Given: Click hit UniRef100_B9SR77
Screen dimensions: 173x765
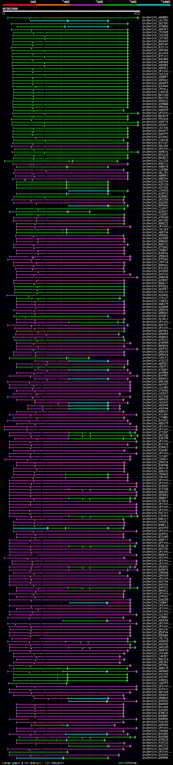Looking at the screenshot, I should 155,131.
